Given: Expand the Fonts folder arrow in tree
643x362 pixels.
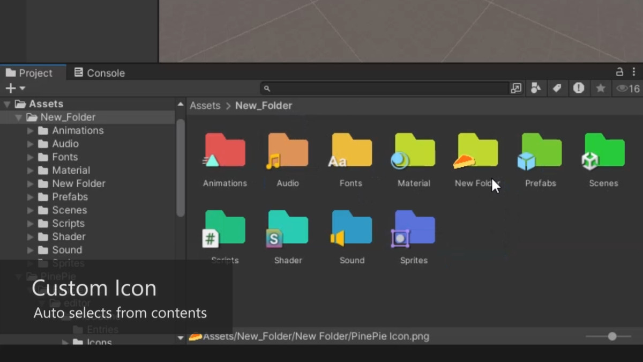Looking at the screenshot, I should tap(31, 157).
